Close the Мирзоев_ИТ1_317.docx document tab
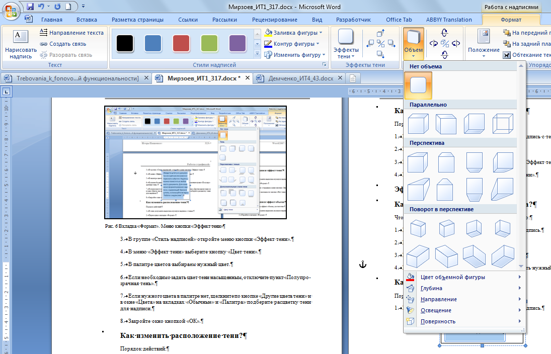This screenshot has height=354, width=551. tap(248, 78)
